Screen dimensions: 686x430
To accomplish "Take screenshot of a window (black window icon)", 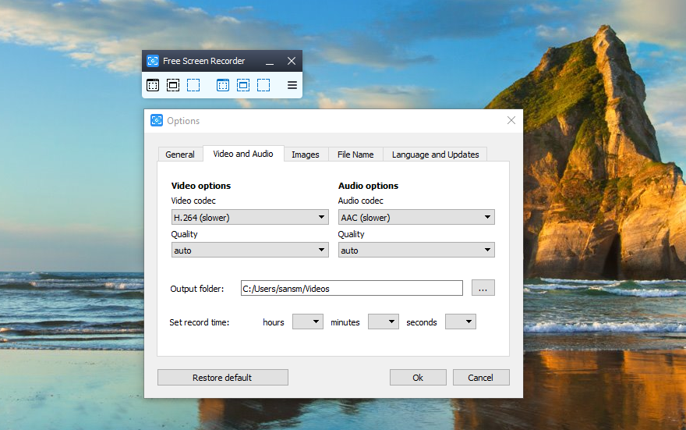I will click(x=153, y=85).
